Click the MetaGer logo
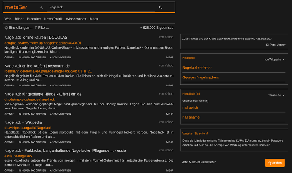This screenshot has height=173, width=292. 16,7
